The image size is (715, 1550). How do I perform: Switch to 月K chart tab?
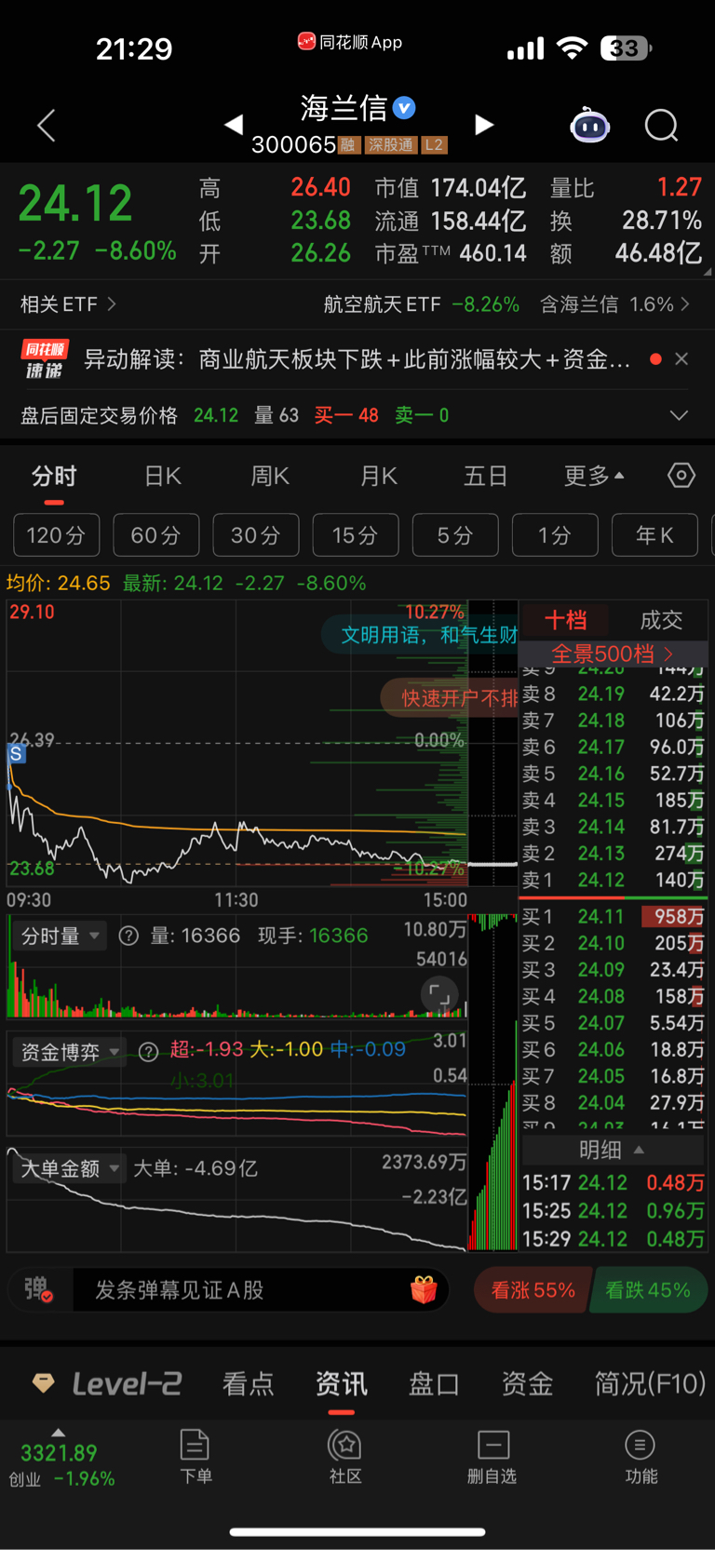(378, 476)
